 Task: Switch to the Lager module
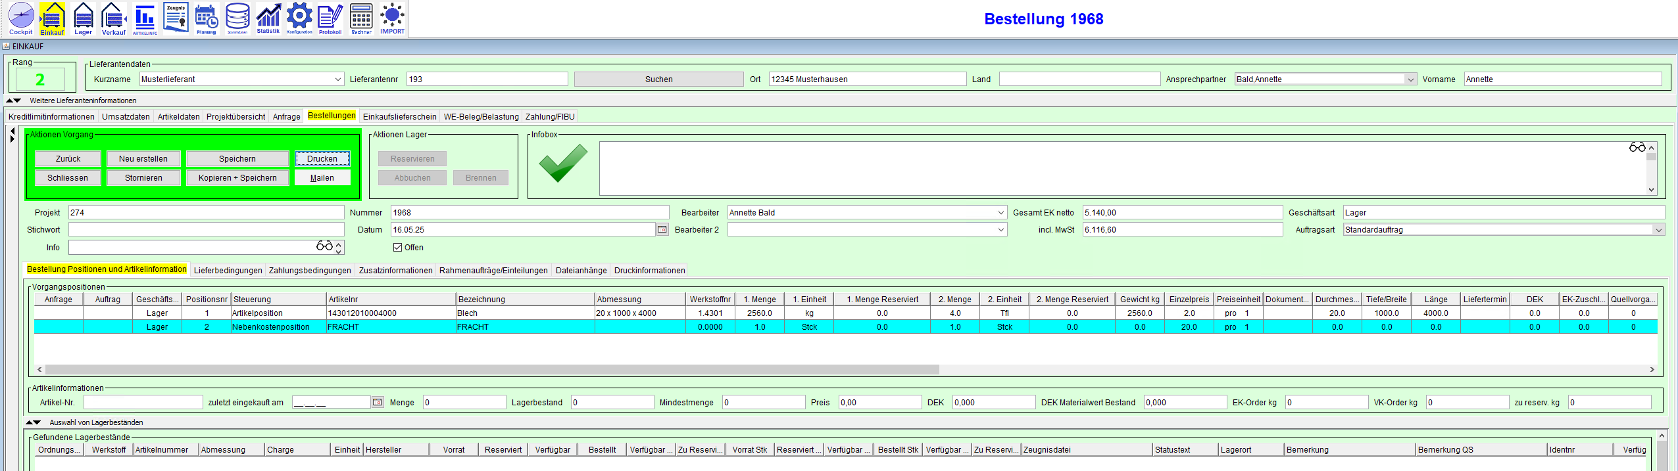[x=83, y=18]
